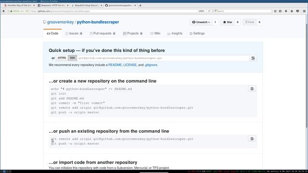The height and width of the screenshot is (173, 308).
Task: Show bookmarks library icon
Action: 280,11
